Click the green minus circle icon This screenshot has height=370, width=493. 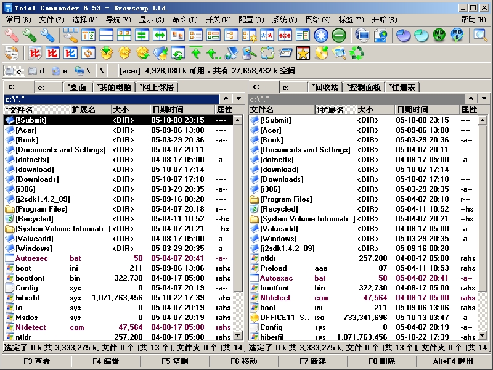(339, 35)
